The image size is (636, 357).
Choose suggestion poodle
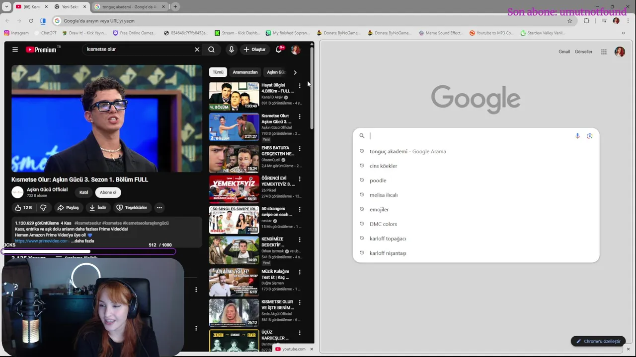[x=476, y=180]
